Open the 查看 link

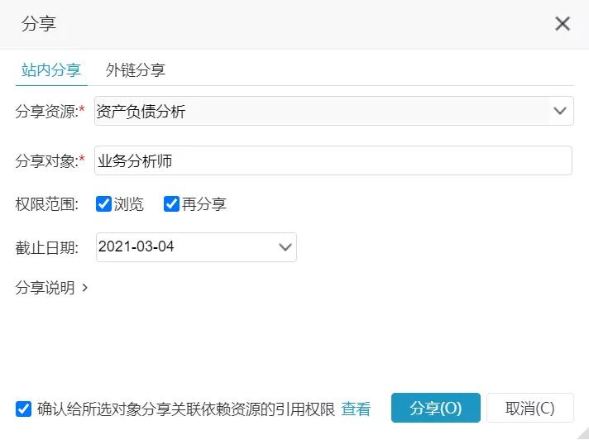tap(356, 409)
